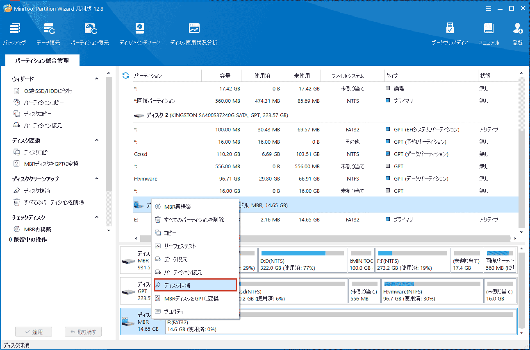Select コピー from the context menu
Image resolution: width=530 pixels, height=350 pixels.
coord(196,233)
